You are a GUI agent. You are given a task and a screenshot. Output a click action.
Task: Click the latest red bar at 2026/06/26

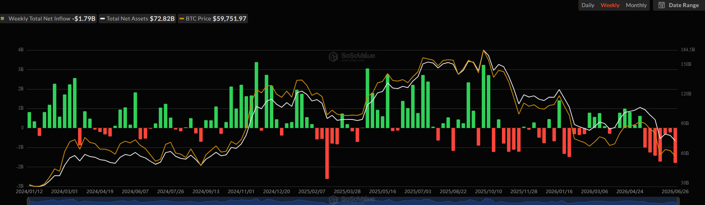pos(675,145)
